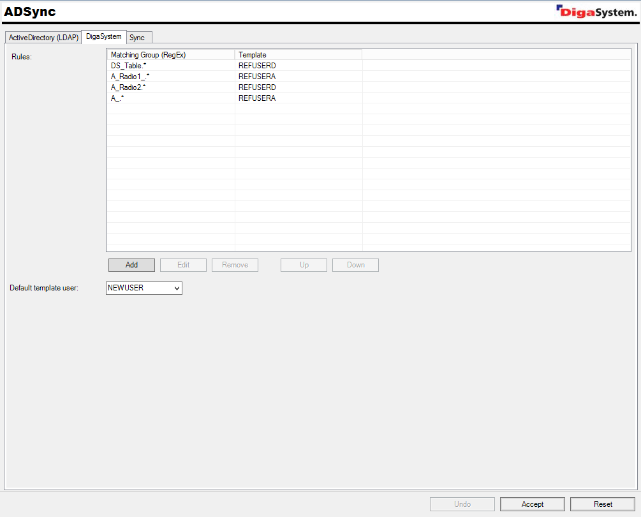The height and width of the screenshot is (517, 641).
Task: Click the Edit button below the rules list
Action: pyautogui.click(x=184, y=265)
